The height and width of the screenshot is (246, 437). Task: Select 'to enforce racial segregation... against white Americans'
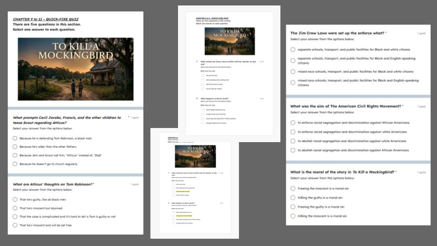point(293,132)
